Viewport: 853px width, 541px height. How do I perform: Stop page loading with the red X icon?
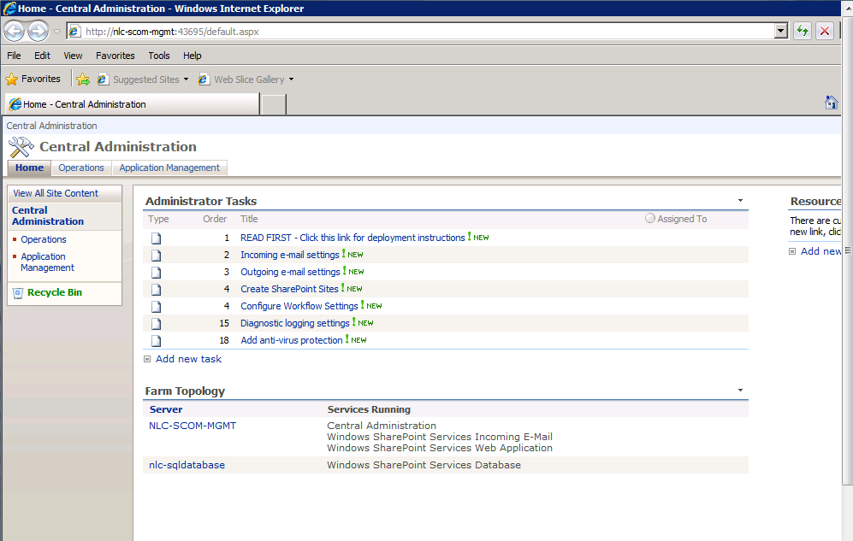coord(825,30)
